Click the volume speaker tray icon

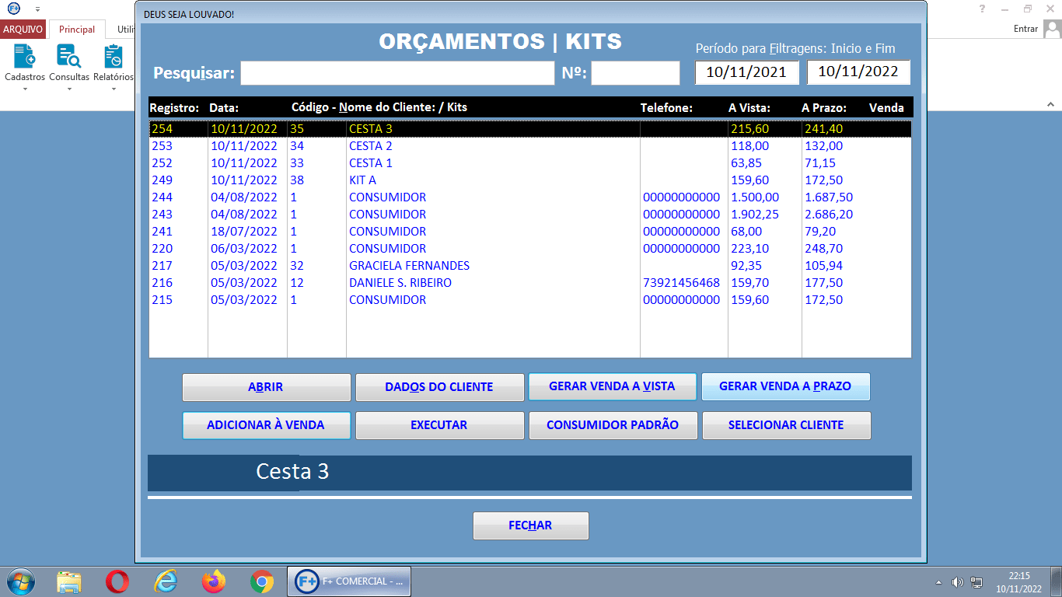click(958, 582)
